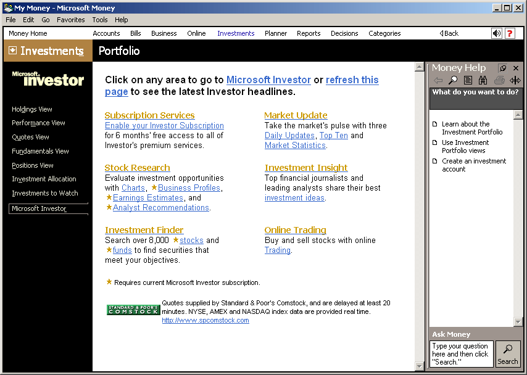The height and width of the screenshot is (375, 527).
Task: Switch to the Reports section
Action: (x=309, y=33)
